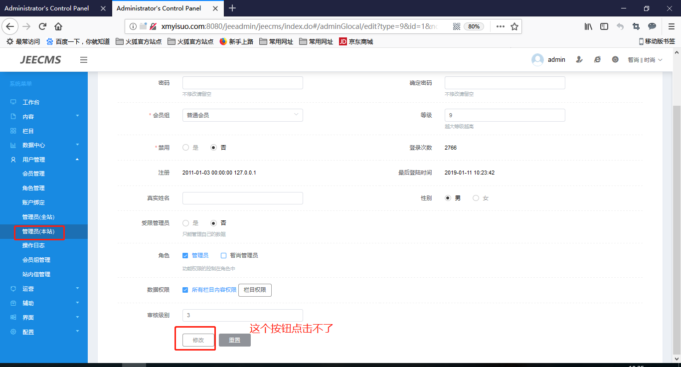This screenshot has height=367, width=681.
Task: Collapse the 用户管理 sidebar menu
Action: (x=44, y=160)
